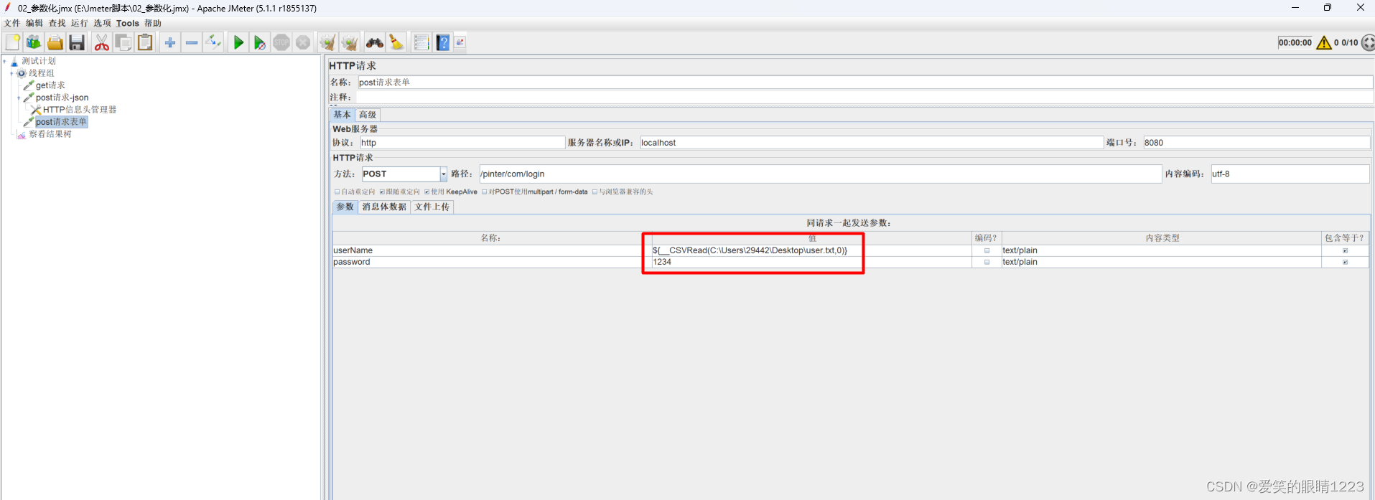The image size is (1375, 500).
Task: Select the 文件上传 tab
Action: click(432, 207)
